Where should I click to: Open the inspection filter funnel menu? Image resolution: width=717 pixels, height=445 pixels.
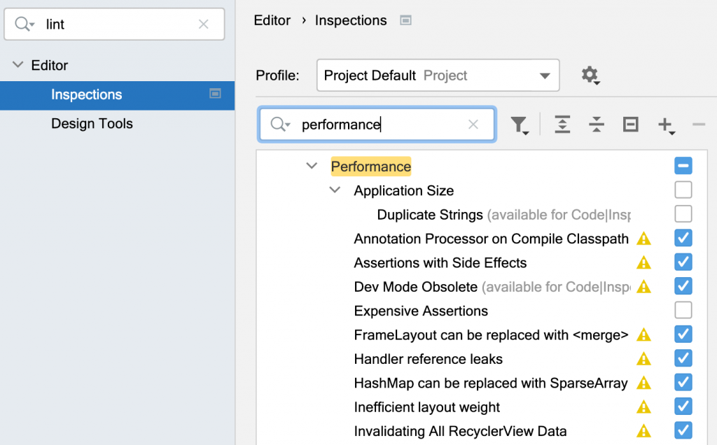pyautogui.click(x=519, y=125)
